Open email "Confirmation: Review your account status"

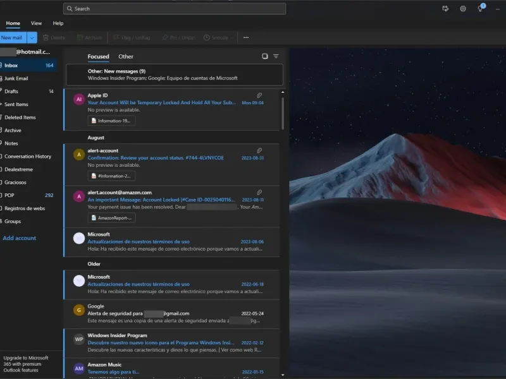172,165
